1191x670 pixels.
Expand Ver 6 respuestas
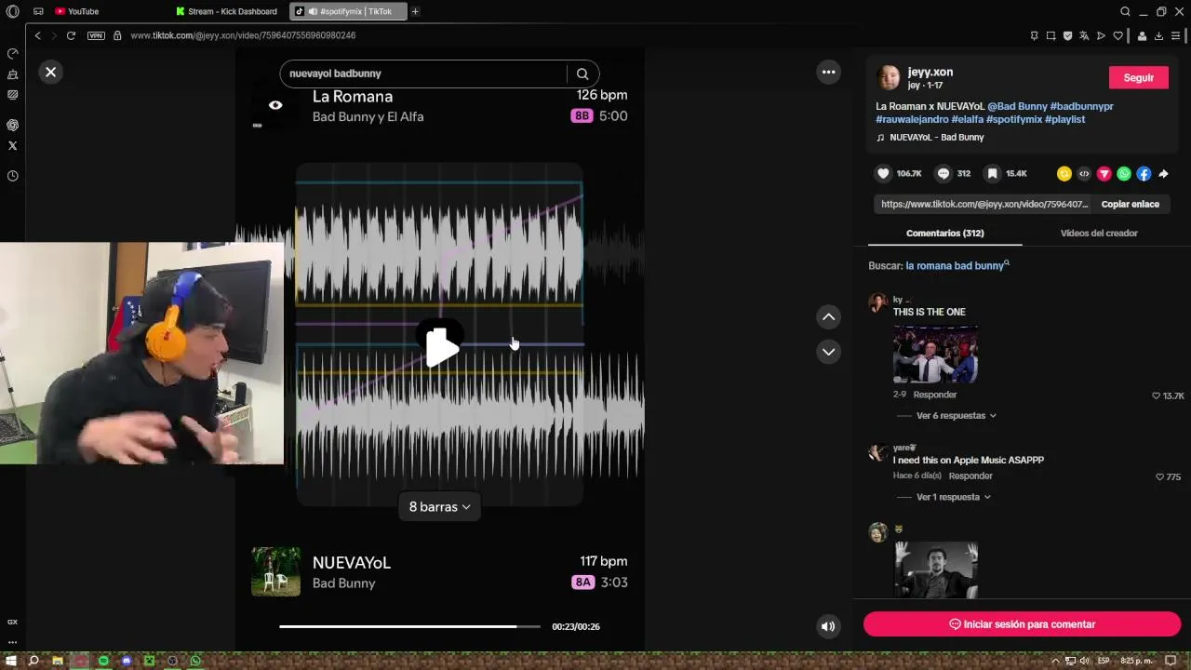956,415
